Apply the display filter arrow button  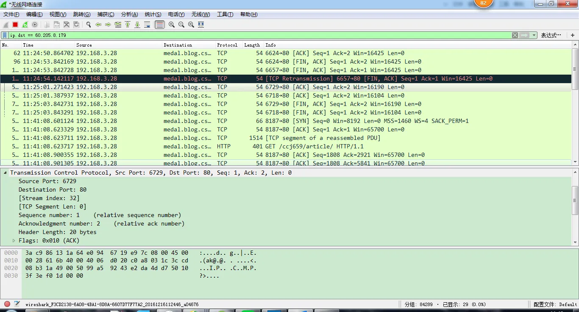(x=524, y=35)
